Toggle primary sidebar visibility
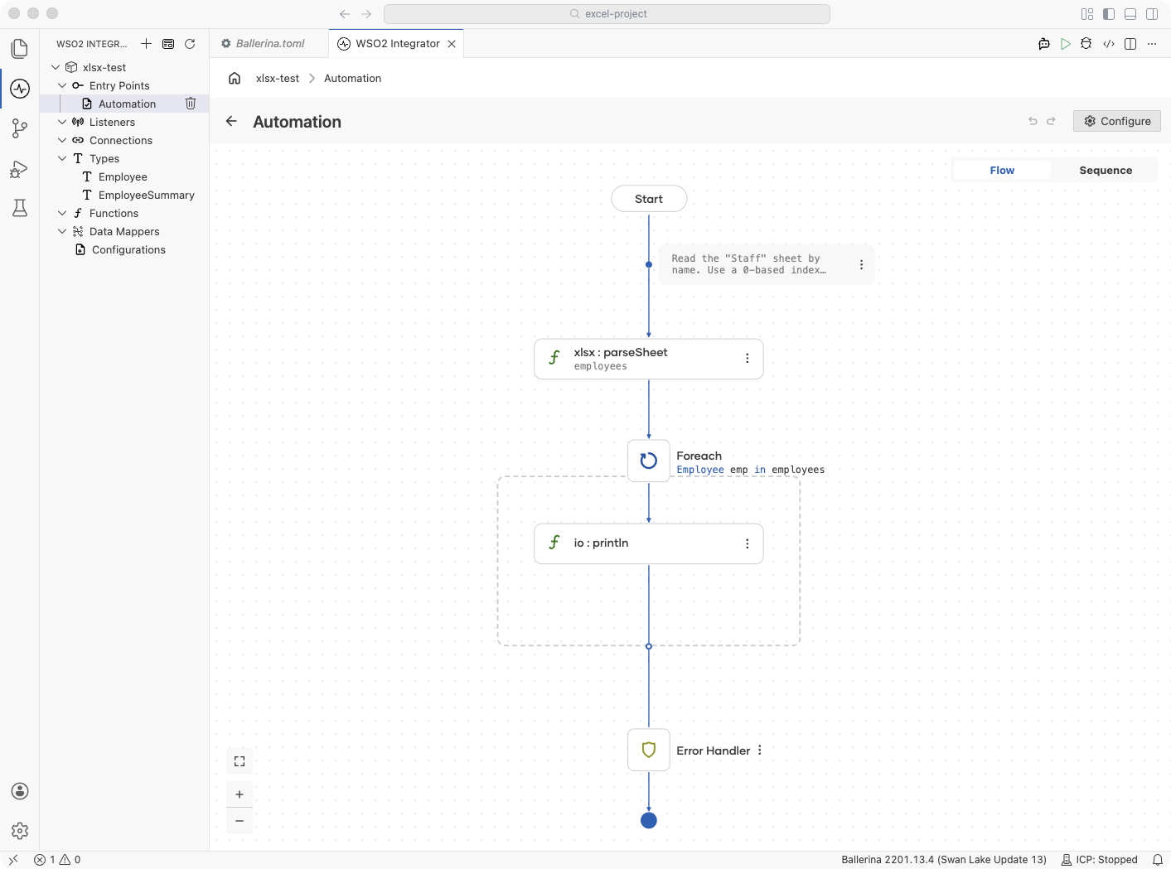The image size is (1171, 869). coord(1109,14)
